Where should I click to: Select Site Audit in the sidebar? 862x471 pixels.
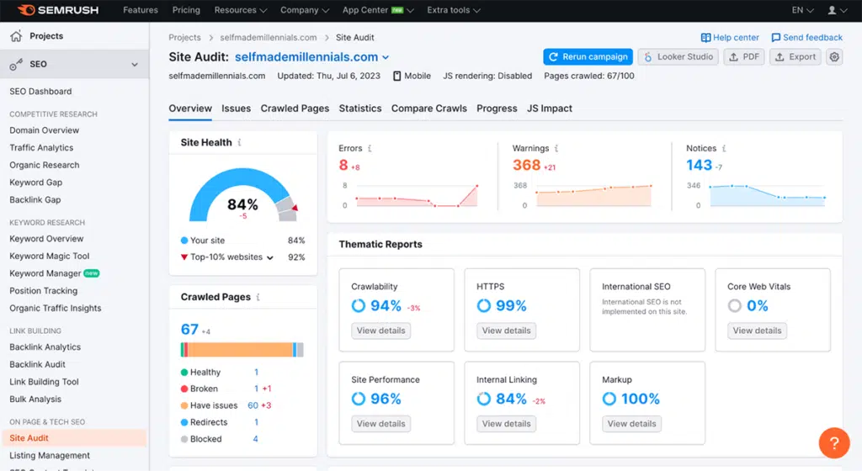point(74,438)
